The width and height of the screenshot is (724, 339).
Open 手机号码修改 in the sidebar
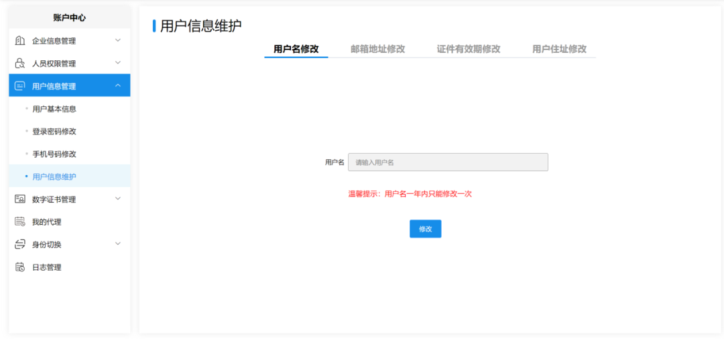(69, 154)
